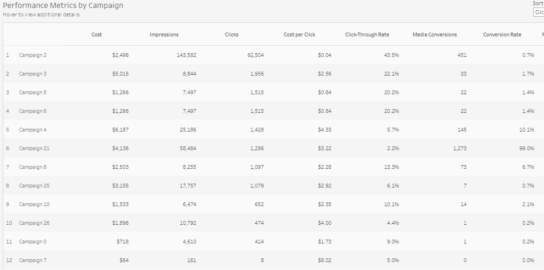Viewport: 544px width, 270px height.
Task: Select the Campaign 21 row label
Action: coord(34,148)
